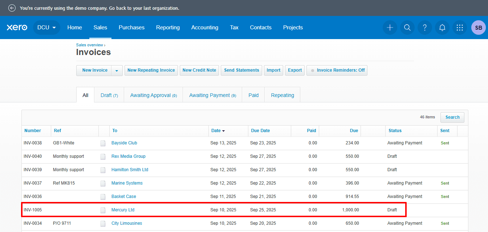
Task: Switch to the Draft tab
Action: (x=109, y=95)
